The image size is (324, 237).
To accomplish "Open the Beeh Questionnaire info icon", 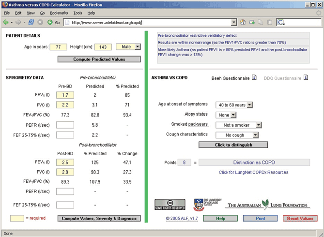I will click(x=254, y=77).
